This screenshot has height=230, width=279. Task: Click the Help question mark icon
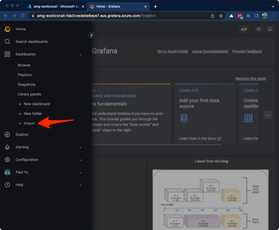[x=7, y=185]
